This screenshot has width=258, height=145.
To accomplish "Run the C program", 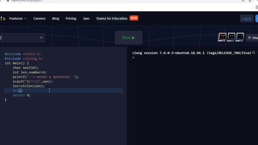I will [129, 37].
